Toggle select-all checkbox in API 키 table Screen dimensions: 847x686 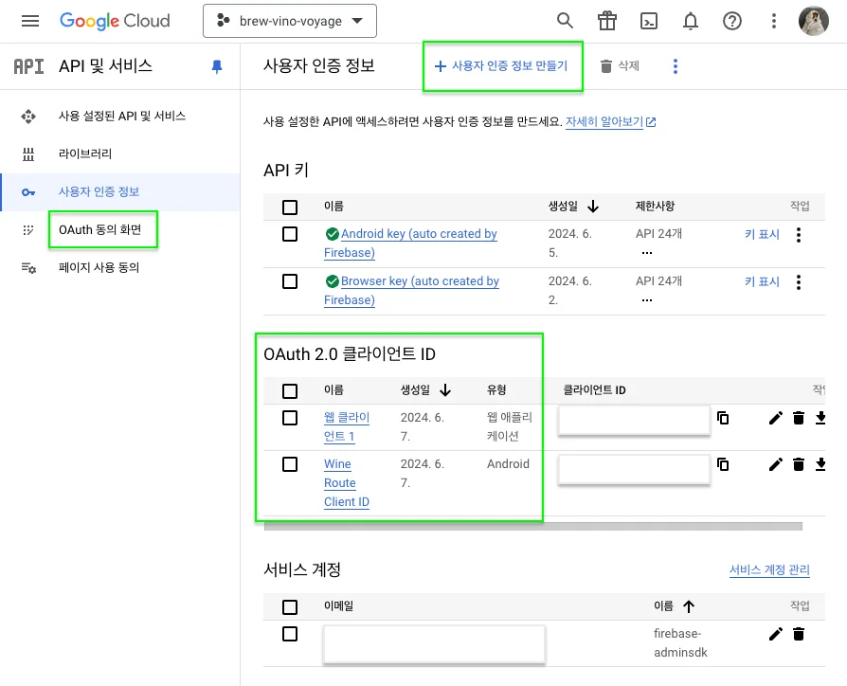pyautogui.click(x=290, y=207)
